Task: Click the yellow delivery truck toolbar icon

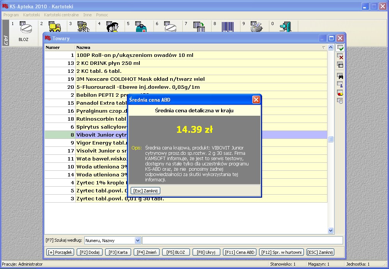Action: click(x=54, y=27)
